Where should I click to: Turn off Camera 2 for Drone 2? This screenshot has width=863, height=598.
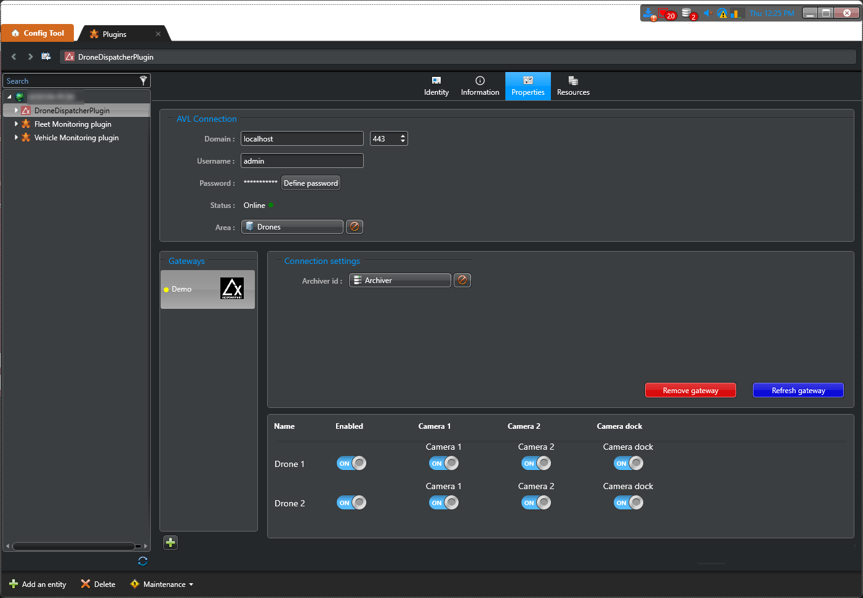coord(536,503)
